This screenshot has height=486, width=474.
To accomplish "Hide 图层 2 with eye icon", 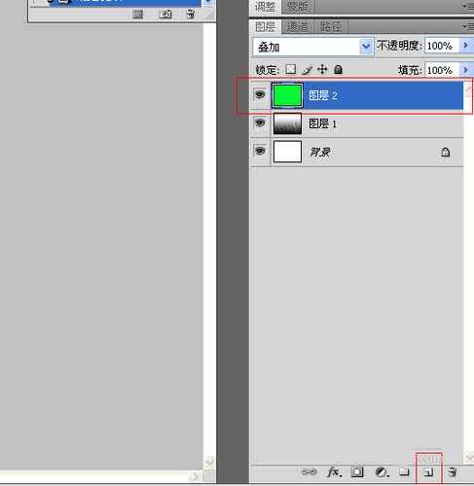I will coord(260,94).
